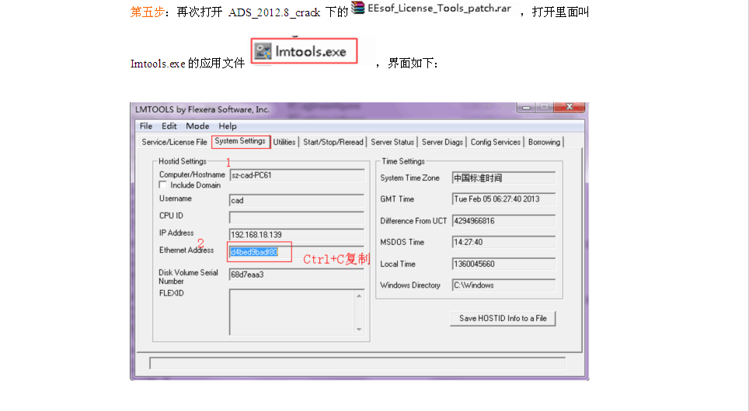
Task: Click FLEXID scrollbar down arrow
Action: (359, 330)
